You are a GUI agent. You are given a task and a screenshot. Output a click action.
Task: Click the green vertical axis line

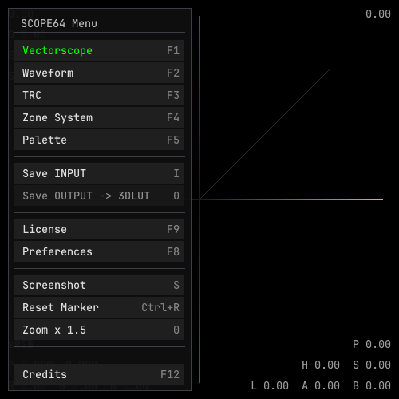pyautogui.click(x=199, y=291)
